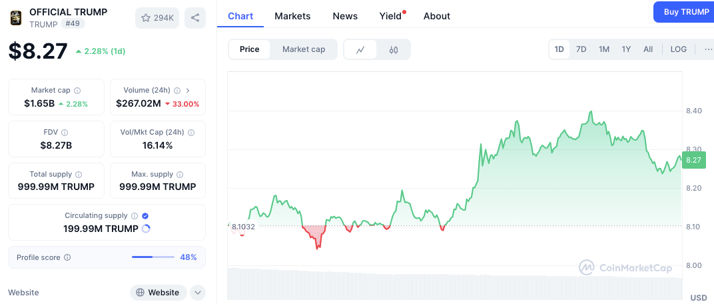This screenshot has height=304, width=714.
Task: Select the 7D time range
Action: point(581,49)
